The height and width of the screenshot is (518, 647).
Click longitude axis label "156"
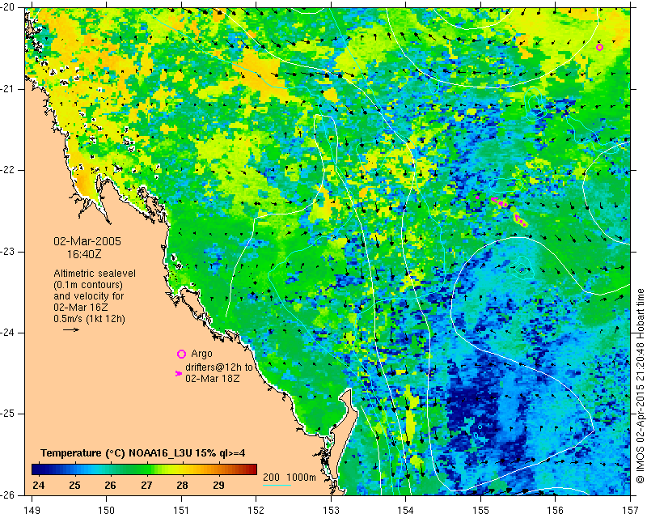556,511
